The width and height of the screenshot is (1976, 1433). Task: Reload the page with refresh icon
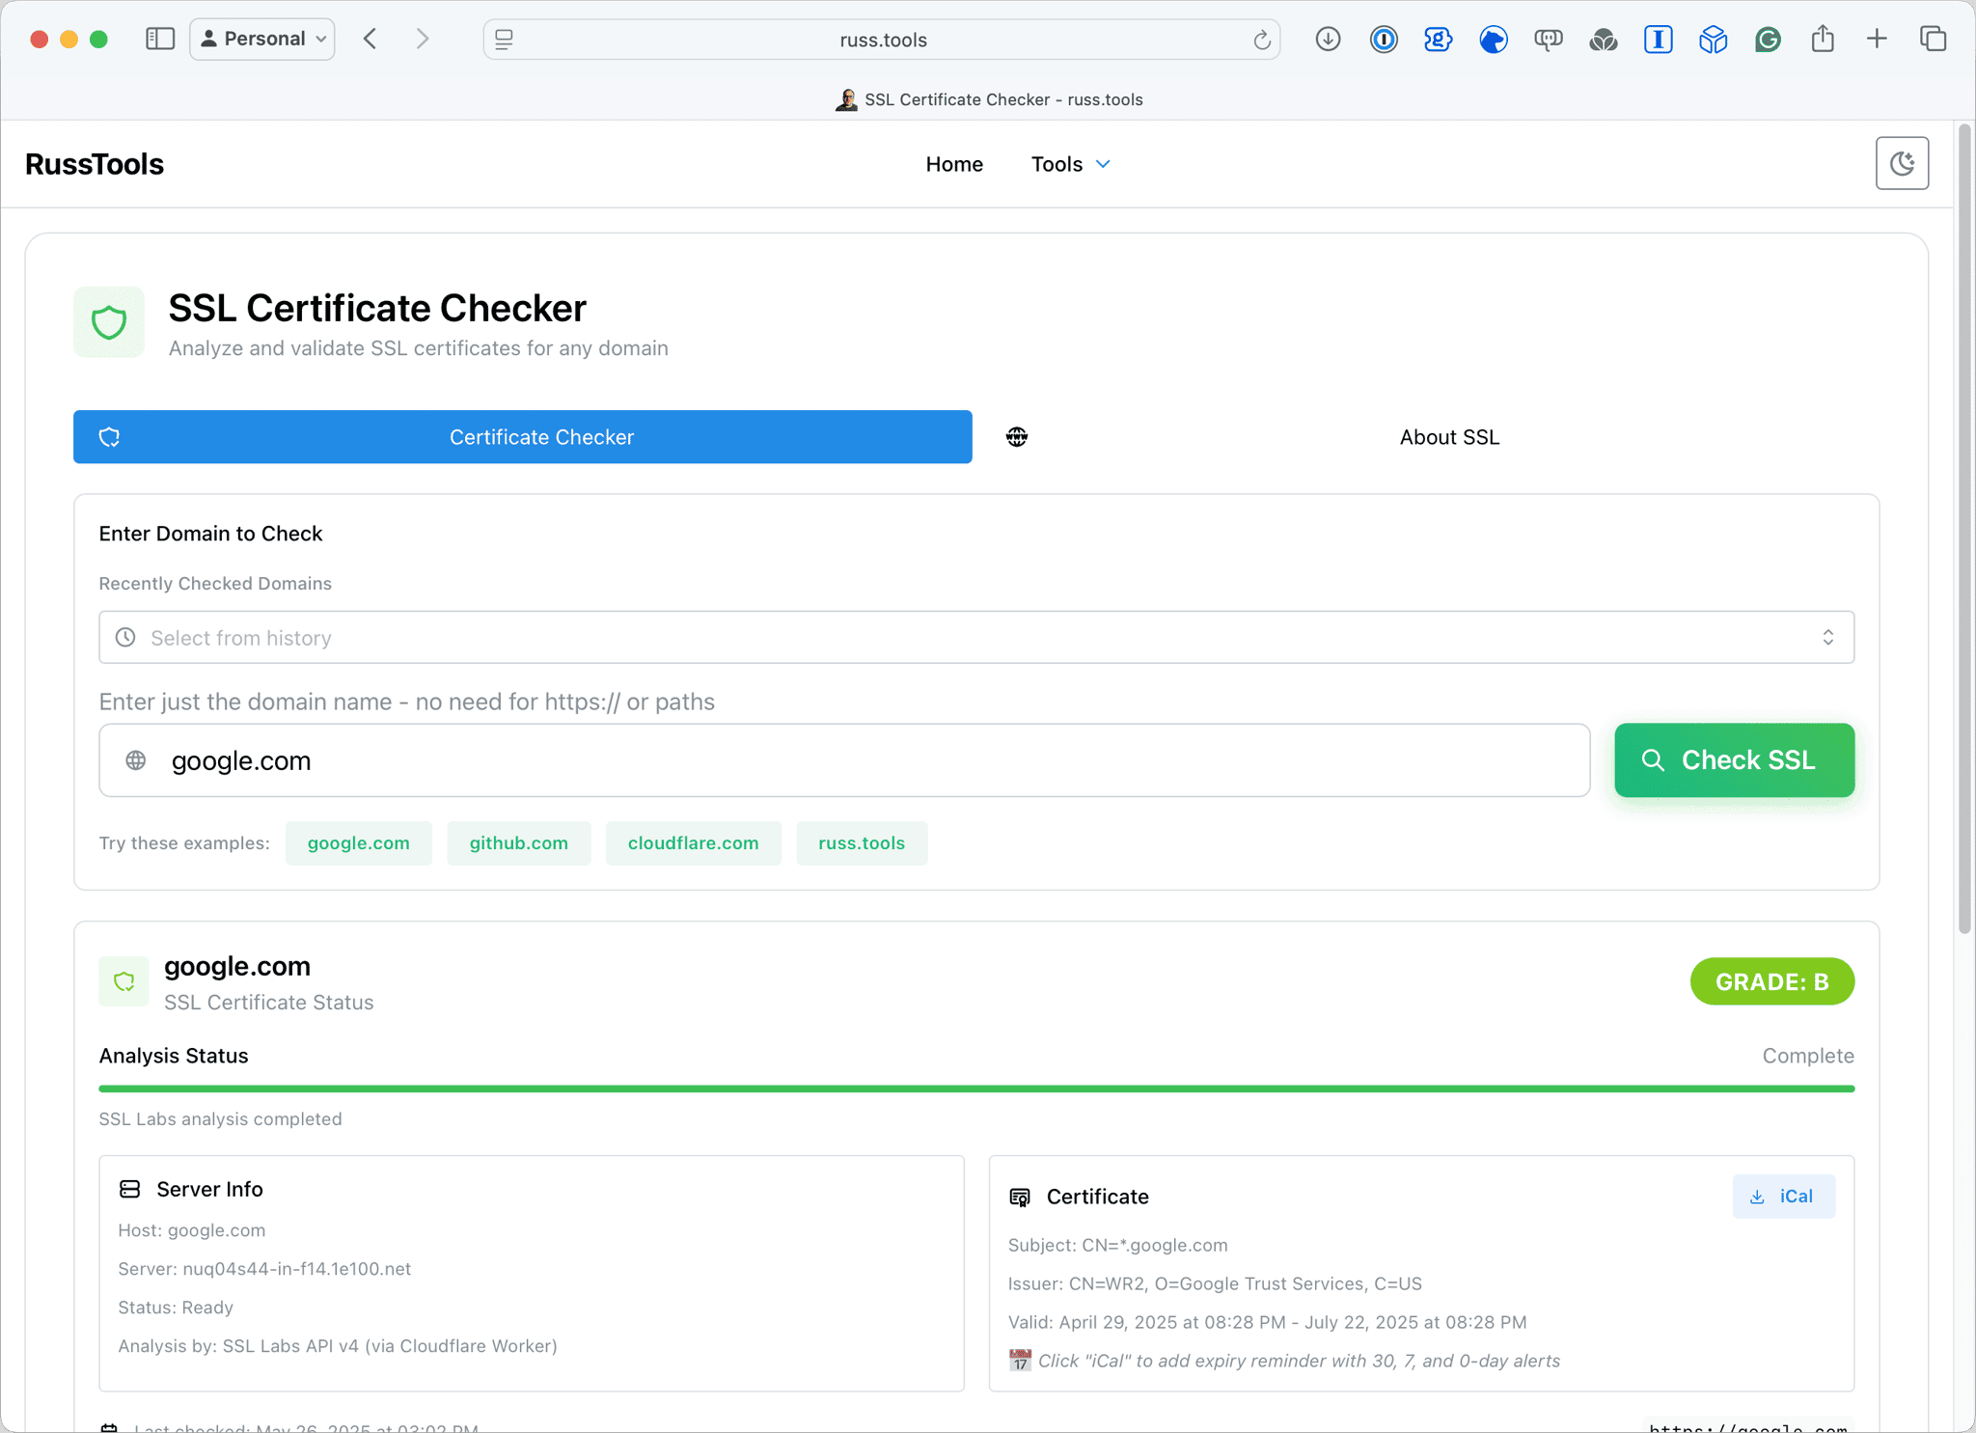click(1261, 40)
